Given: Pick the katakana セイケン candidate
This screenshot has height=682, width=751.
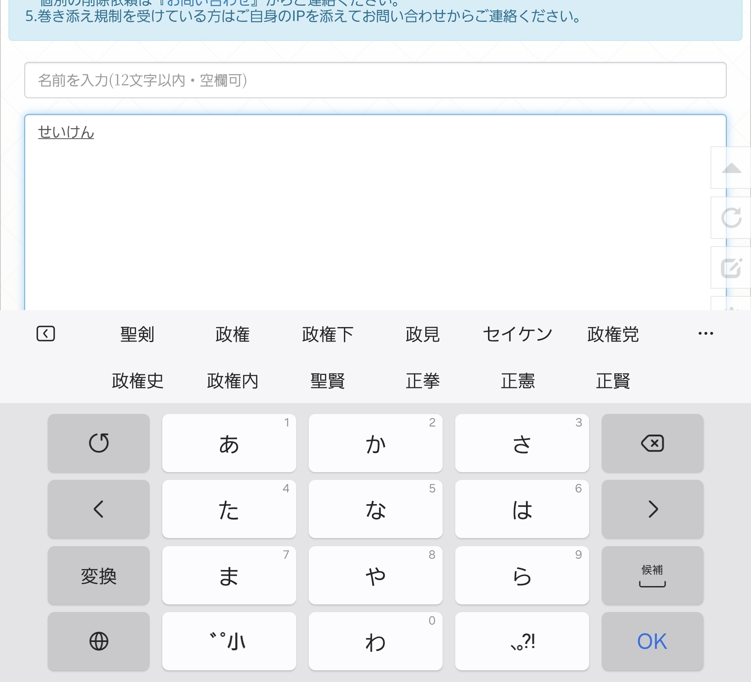Looking at the screenshot, I should 518,334.
